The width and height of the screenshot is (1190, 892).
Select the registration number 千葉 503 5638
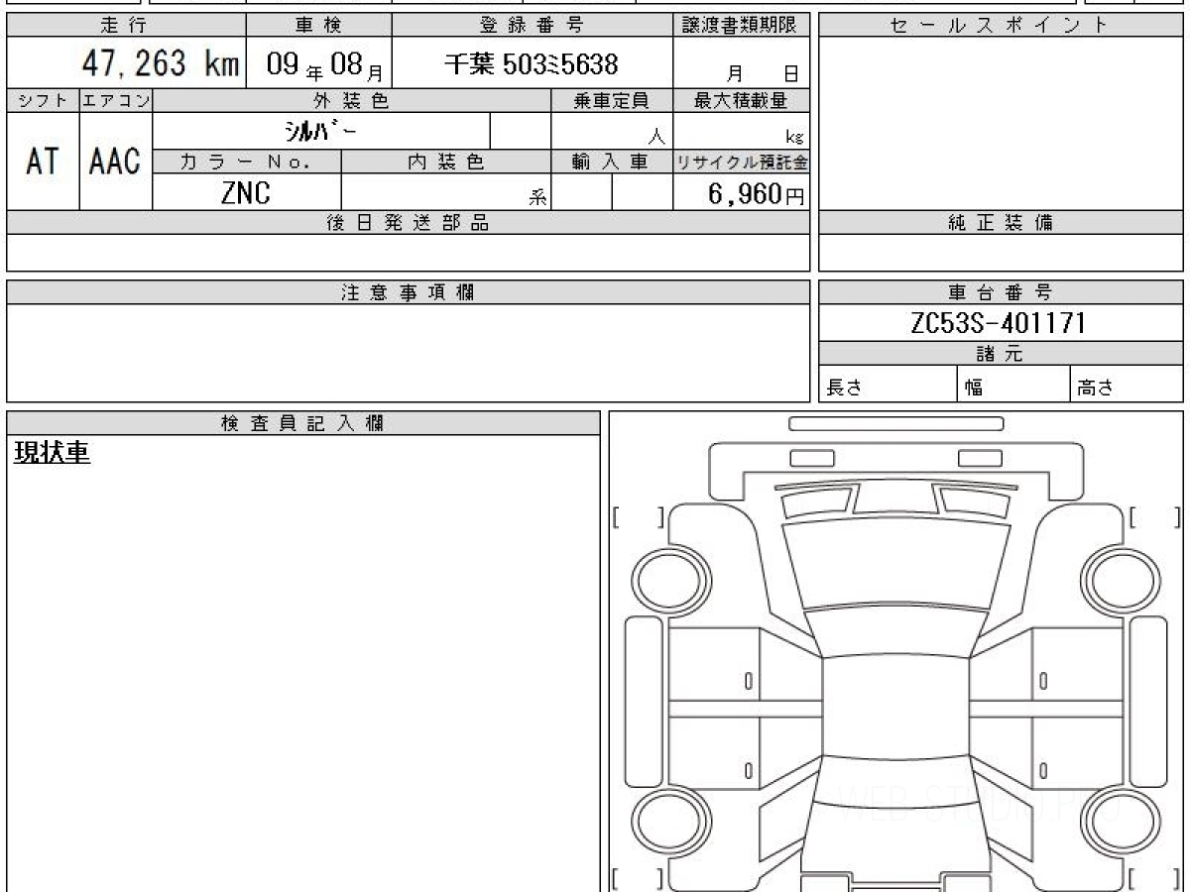(532, 65)
